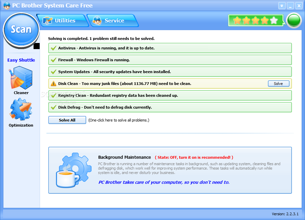Click the Cleaner label

21,93
